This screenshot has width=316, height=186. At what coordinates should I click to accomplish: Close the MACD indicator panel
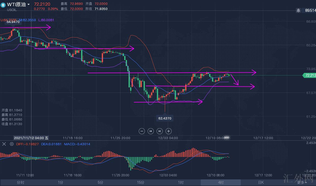(x=4, y=144)
